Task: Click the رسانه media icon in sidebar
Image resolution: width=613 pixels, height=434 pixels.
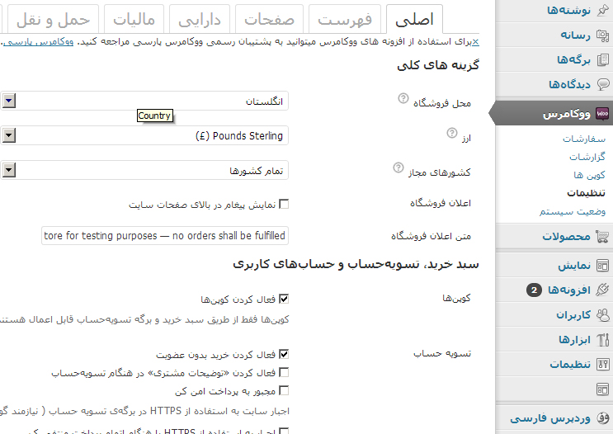Action: coord(603,35)
